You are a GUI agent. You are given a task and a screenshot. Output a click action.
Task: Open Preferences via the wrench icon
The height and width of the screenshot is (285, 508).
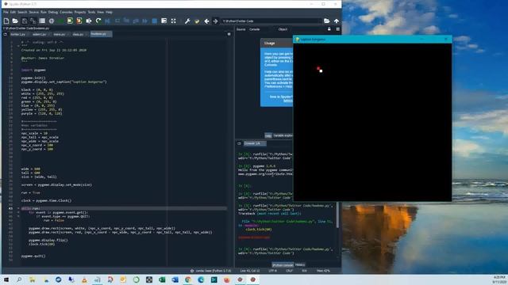[187, 21]
